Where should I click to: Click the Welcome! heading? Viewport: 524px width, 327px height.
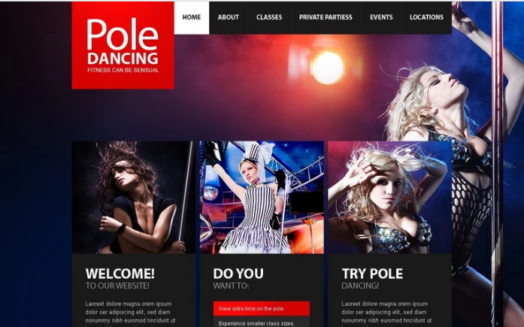[x=120, y=274]
